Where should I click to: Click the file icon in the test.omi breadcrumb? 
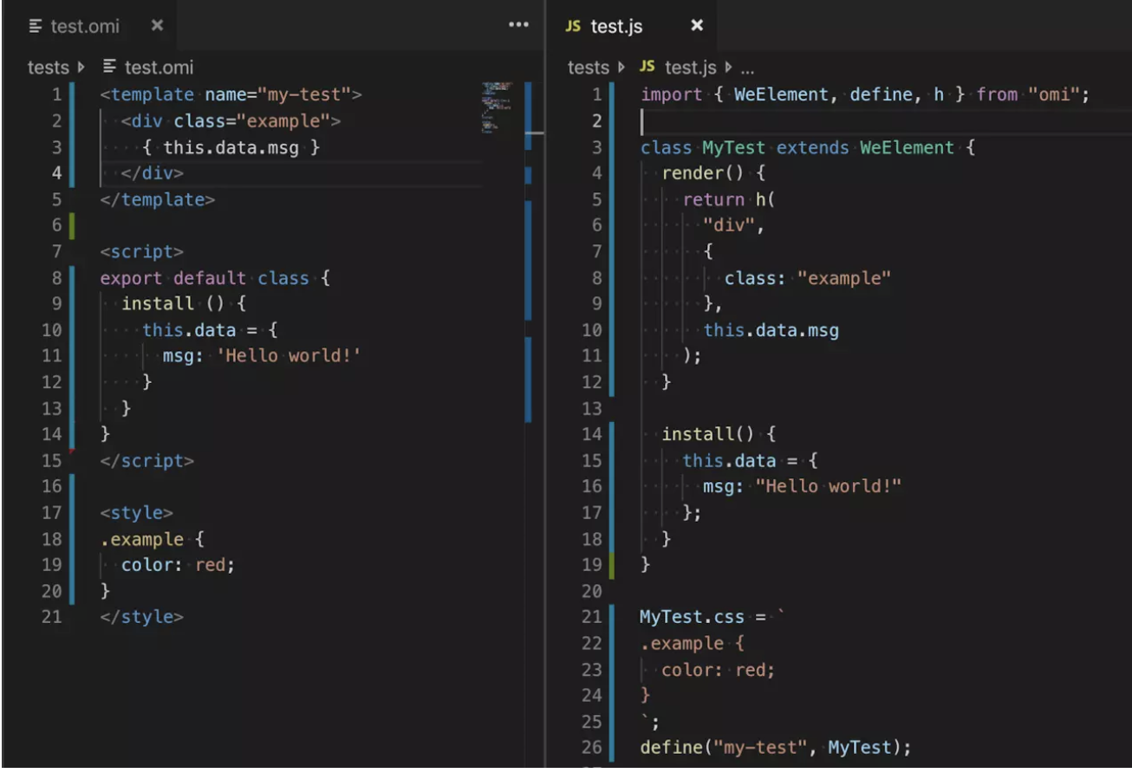click(x=109, y=67)
